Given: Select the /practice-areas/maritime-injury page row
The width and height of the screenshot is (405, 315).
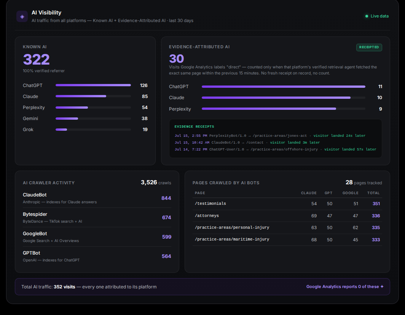Looking at the screenshot, I should pyautogui.click(x=287, y=240).
